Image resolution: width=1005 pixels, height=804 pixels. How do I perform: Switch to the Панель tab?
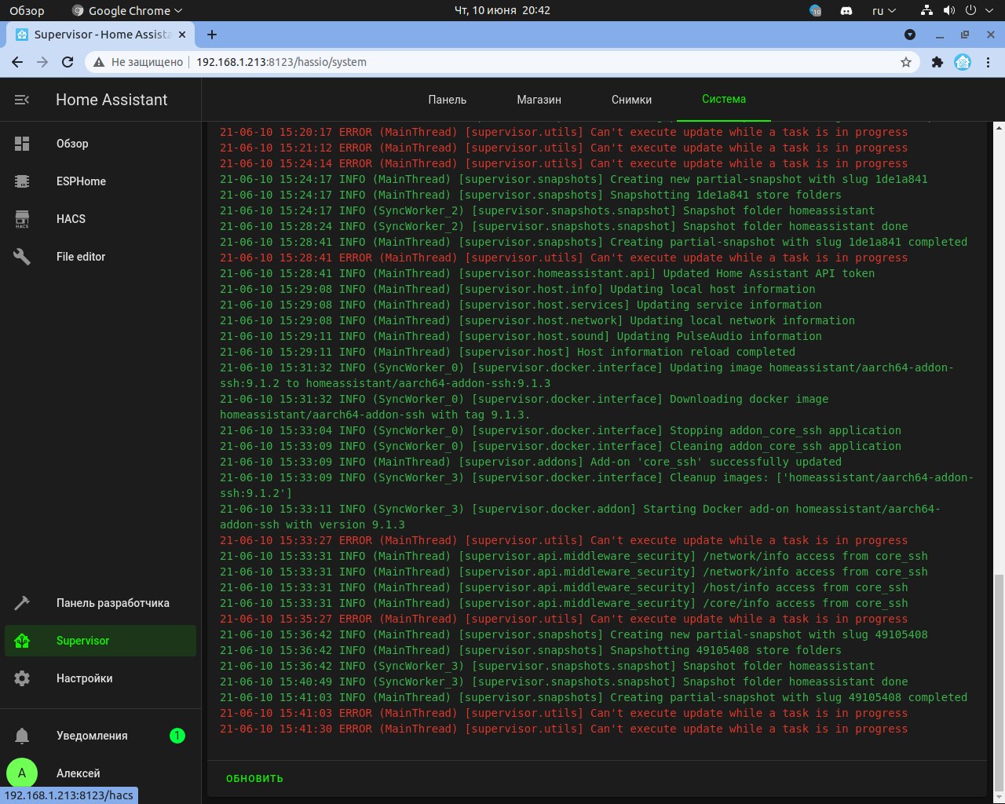(448, 100)
